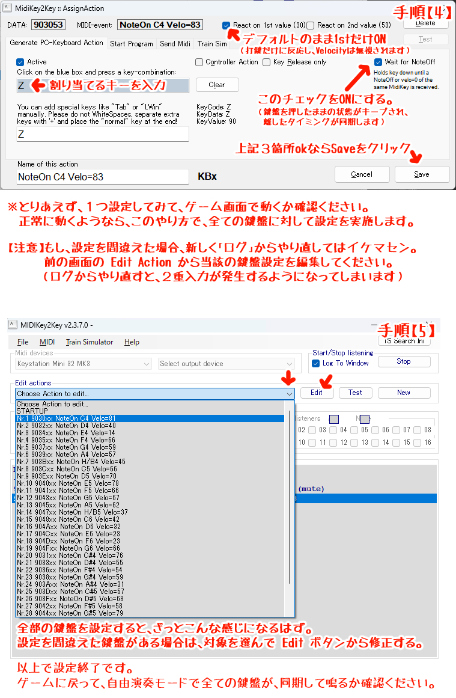The height and width of the screenshot is (698, 456).
Task: Select Nr.1 9030xx NoteOn C4 Velo=81
Action: (x=150, y=418)
